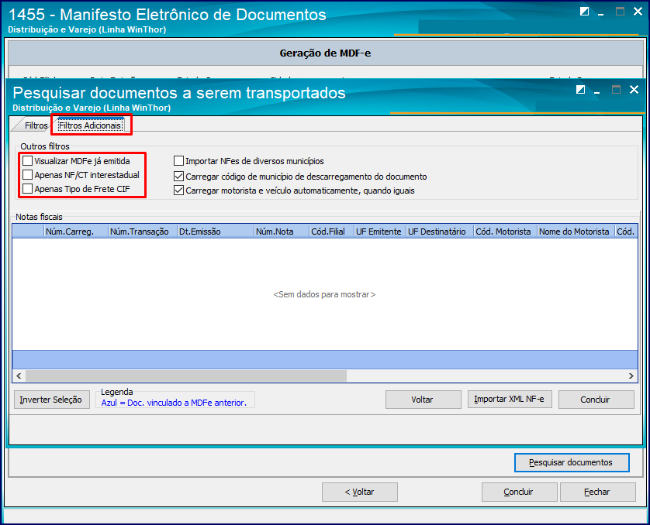
Task: Click the Inverter Seleção button
Action: [51, 400]
